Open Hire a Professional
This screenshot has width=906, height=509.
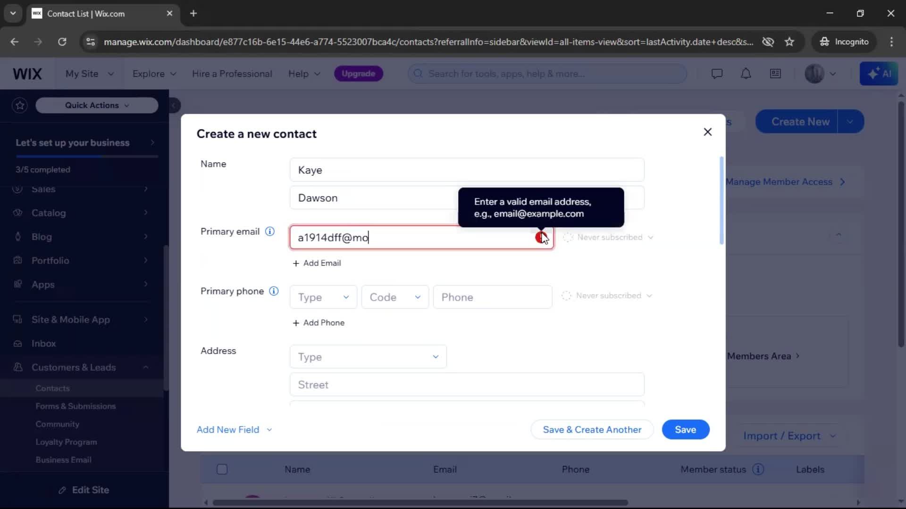click(x=232, y=74)
